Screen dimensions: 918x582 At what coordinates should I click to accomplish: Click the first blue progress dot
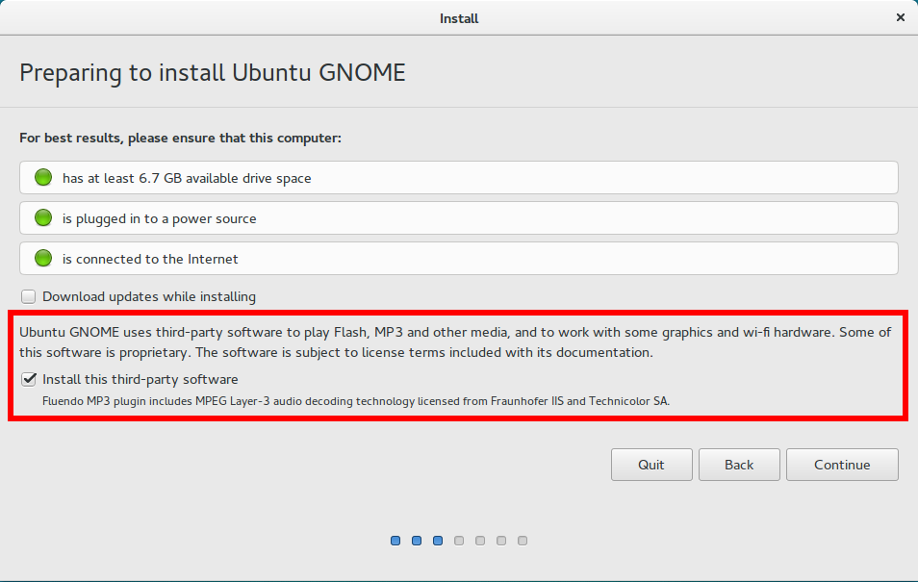coord(395,541)
